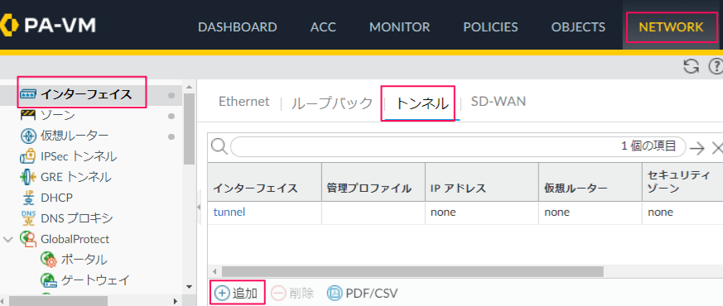Image resolution: width=723 pixels, height=306 pixels.
Task: Click the DNS プロキシ icon
Action: pyautogui.click(x=28, y=218)
